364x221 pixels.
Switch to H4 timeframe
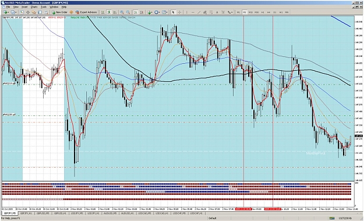(268, 12)
